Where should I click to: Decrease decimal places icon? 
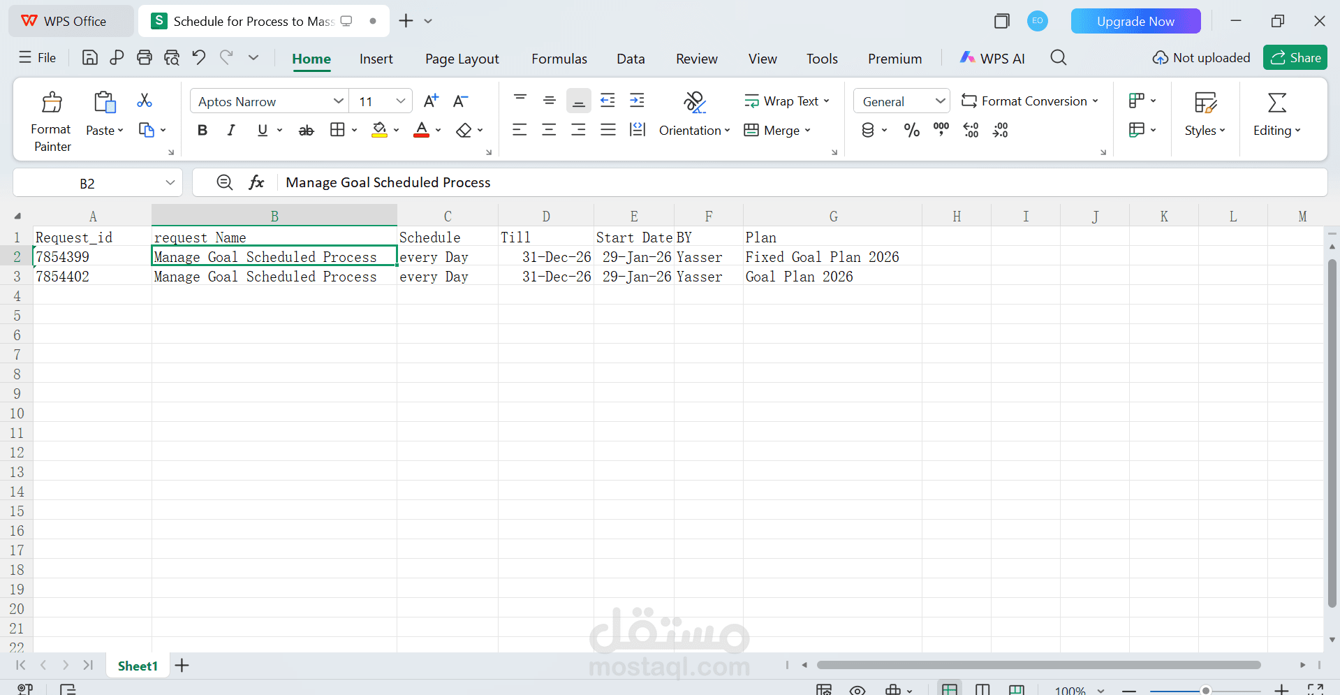click(1001, 130)
